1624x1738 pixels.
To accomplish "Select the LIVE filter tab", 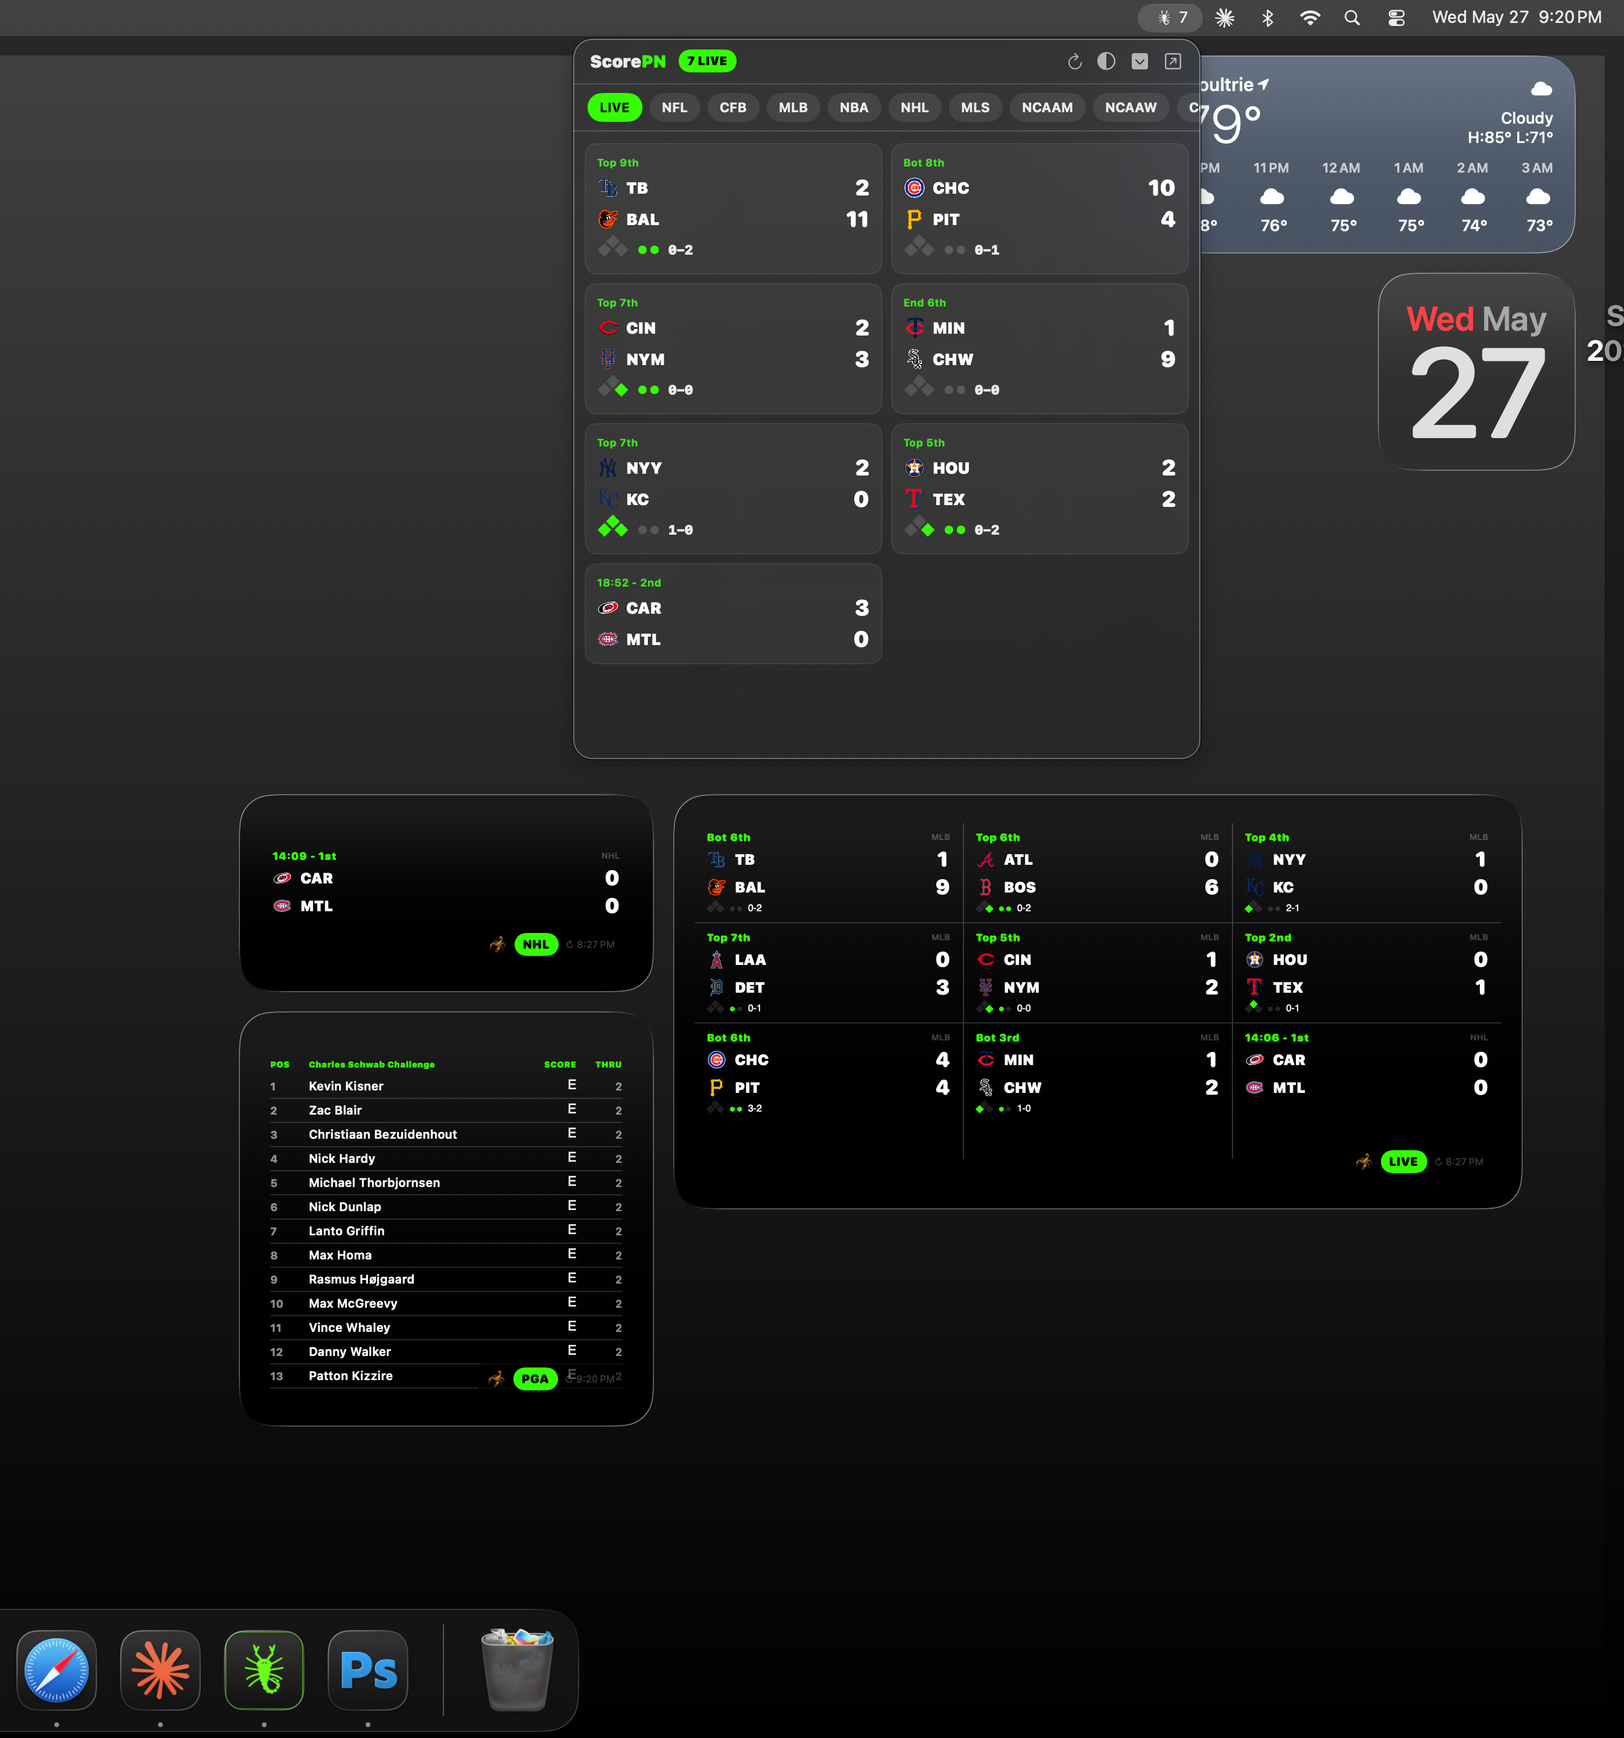I will (x=615, y=107).
